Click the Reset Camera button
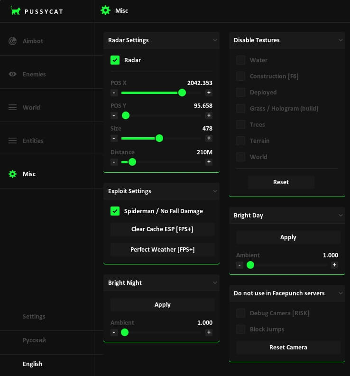Screen dimensions: 350x376 (x=288, y=348)
